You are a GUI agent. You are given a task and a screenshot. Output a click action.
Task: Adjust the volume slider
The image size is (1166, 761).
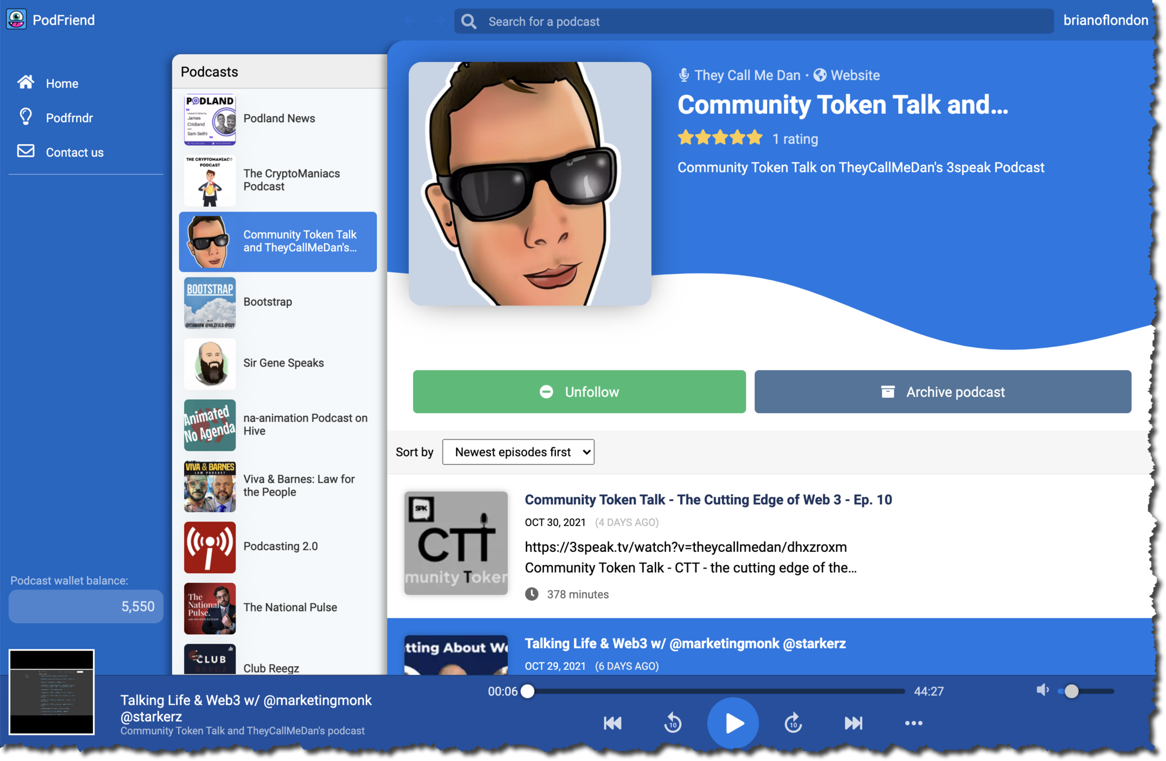click(1071, 691)
